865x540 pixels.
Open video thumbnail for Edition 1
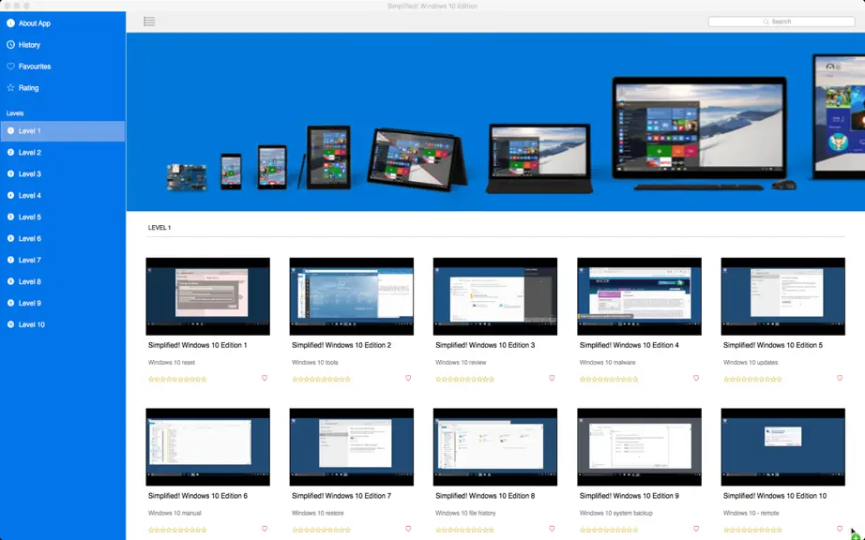click(208, 296)
